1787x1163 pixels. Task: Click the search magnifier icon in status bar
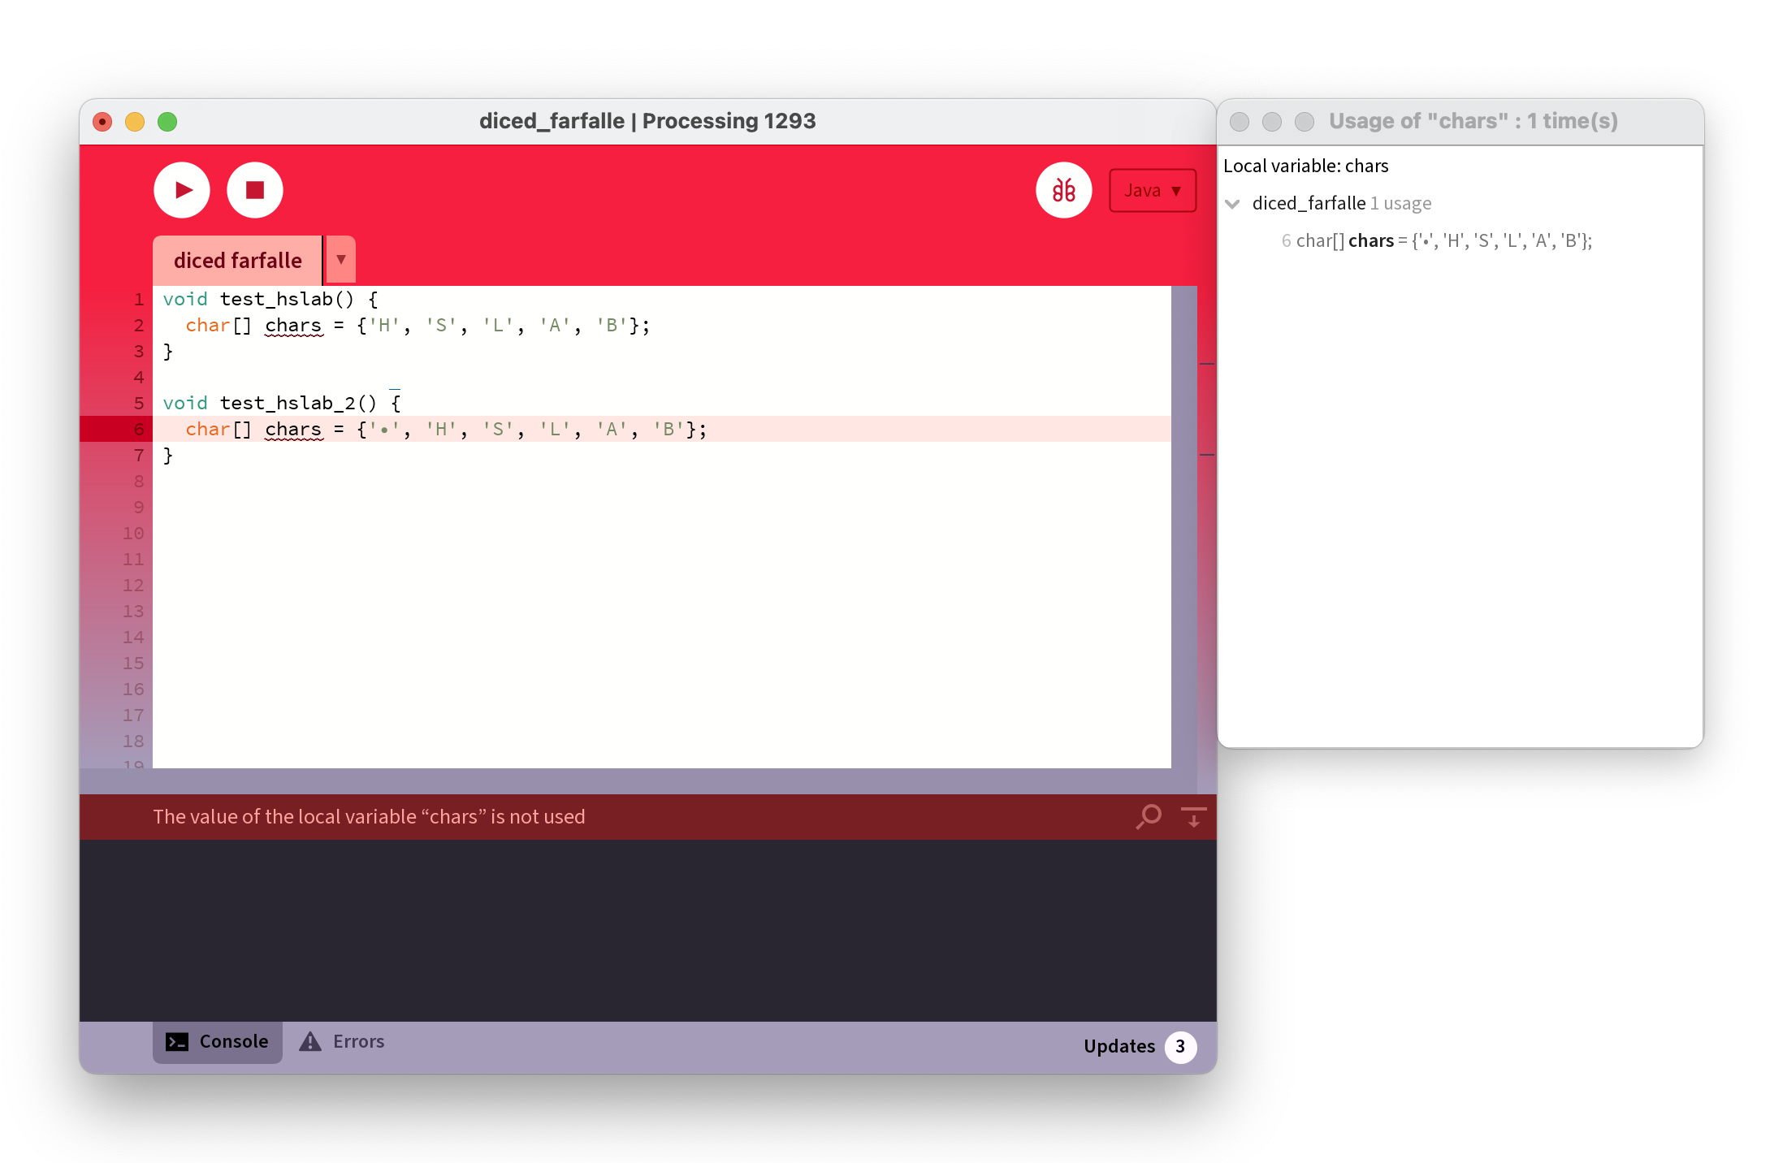click(1149, 816)
